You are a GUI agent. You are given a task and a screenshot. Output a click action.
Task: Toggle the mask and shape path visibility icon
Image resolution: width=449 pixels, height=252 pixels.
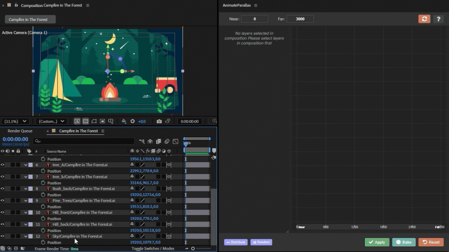point(94,121)
